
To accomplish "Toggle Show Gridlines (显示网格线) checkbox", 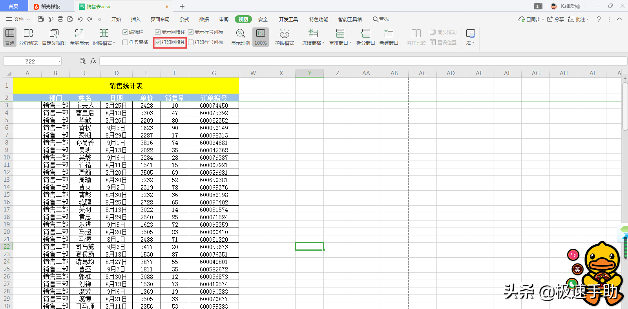I will pyautogui.click(x=158, y=32).
